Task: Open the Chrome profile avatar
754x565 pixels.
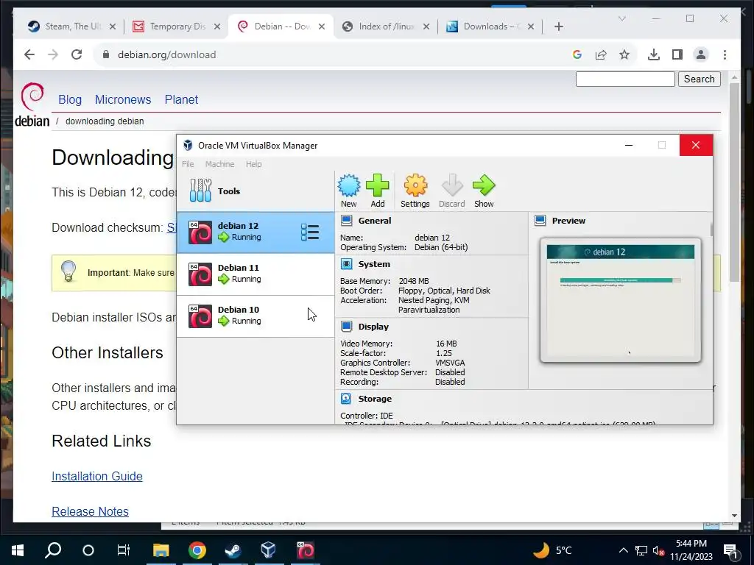Action: [x=701, y=54]
